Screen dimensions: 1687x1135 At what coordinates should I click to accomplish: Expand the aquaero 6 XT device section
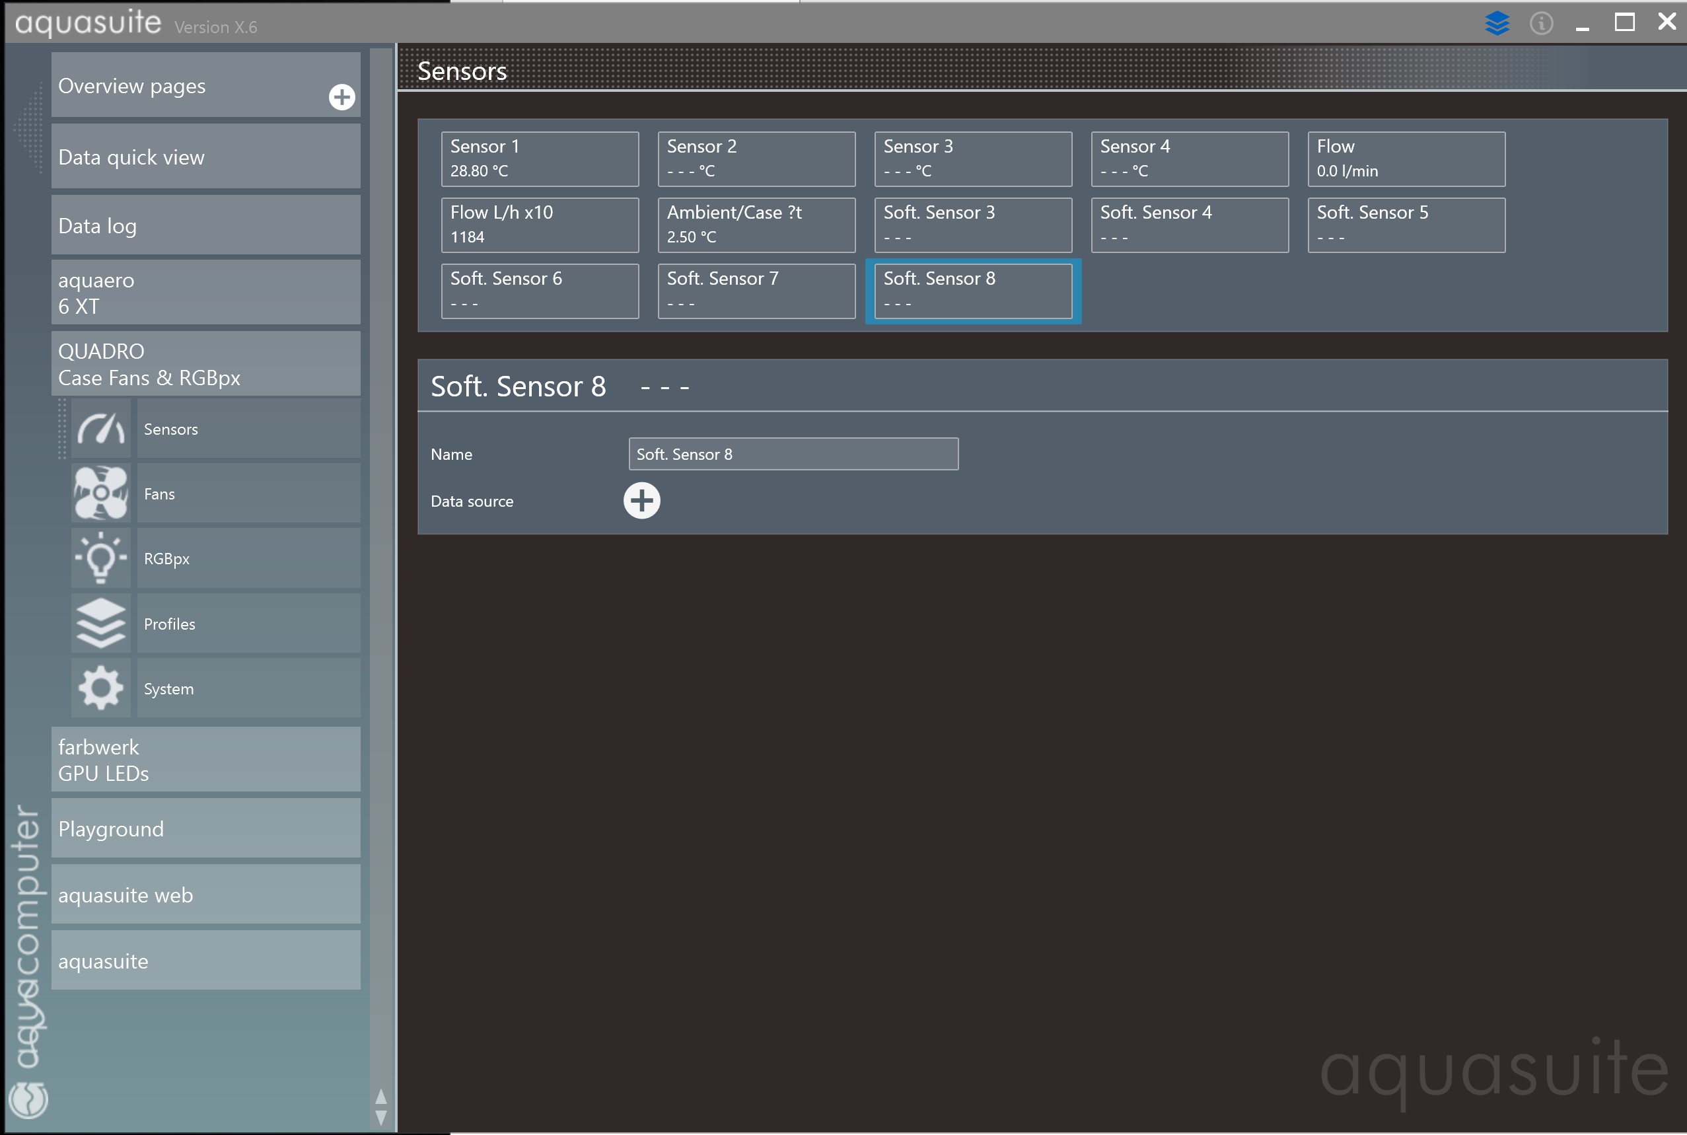[205, 293]
